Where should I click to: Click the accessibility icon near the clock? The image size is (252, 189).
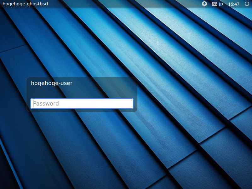pos(204,4)
